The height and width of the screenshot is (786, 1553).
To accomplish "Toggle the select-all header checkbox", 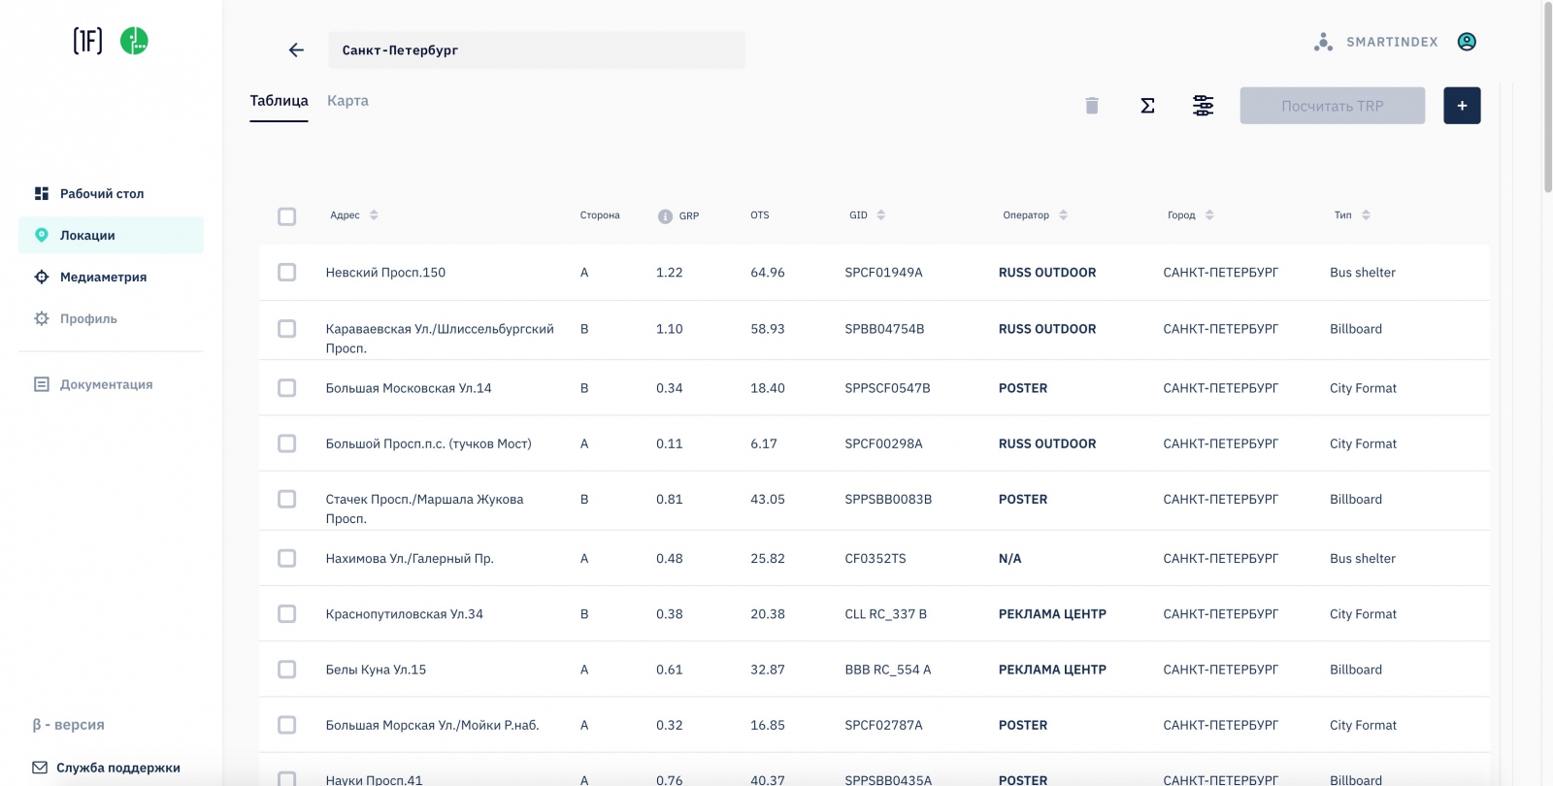I will pyautogui.click(x=286, y=216).
